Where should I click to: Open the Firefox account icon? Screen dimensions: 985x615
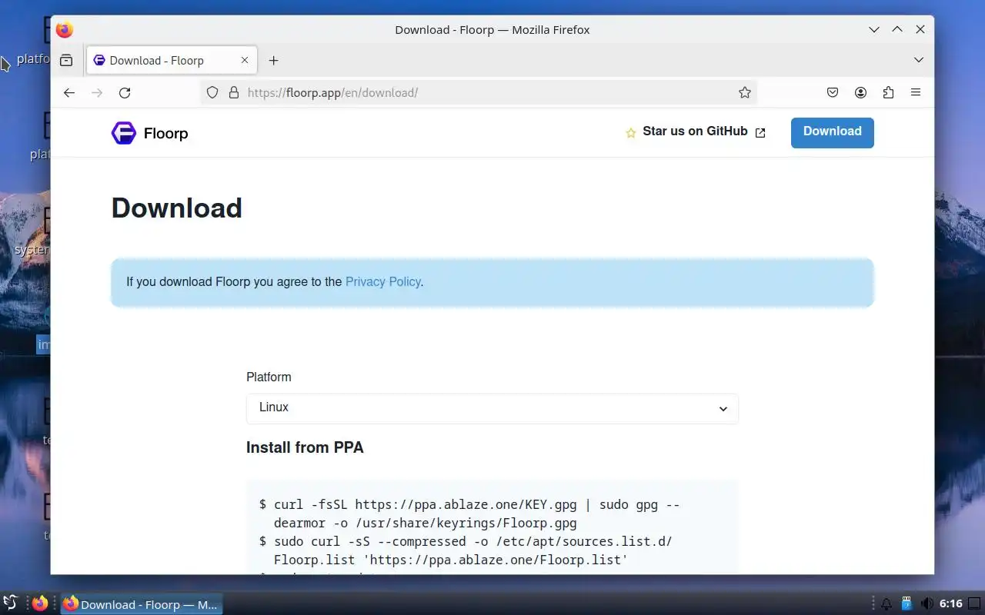860,92
